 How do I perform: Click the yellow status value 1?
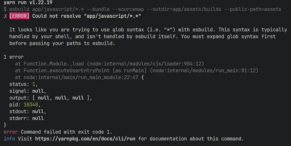pyautogui.click(x=34, y=84)
